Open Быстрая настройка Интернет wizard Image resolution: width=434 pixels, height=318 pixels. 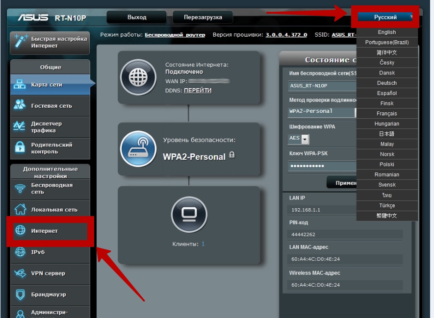pyautogui.click(x=50, y=43)
